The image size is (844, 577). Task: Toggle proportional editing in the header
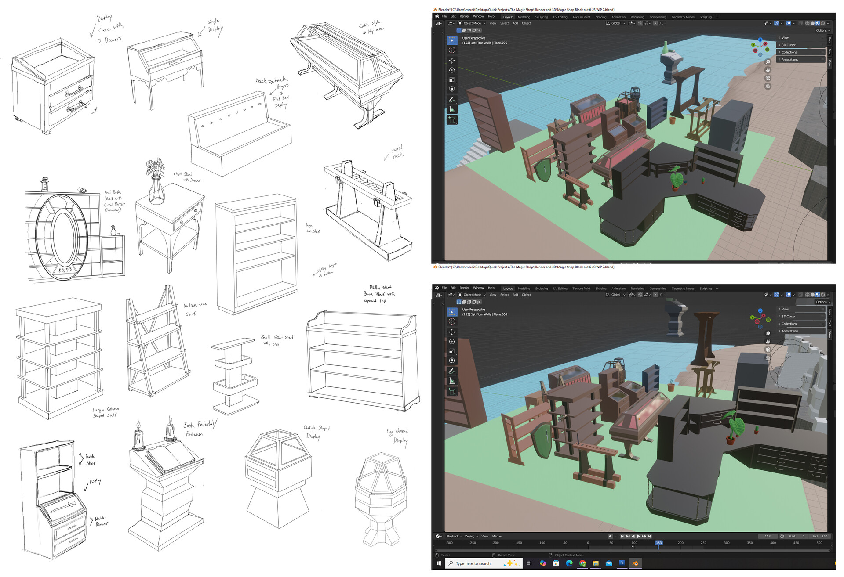(655, 23)
